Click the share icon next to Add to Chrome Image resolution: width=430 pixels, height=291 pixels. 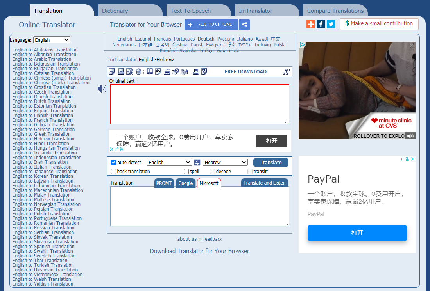tap(244, 24)
